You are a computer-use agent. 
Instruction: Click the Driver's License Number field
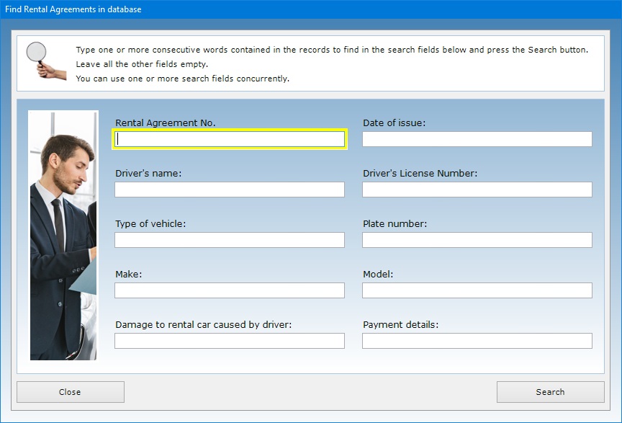coord(477,190)
